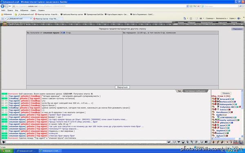Click the search magnifier icon in IE search box

click(x=241, y=6)
